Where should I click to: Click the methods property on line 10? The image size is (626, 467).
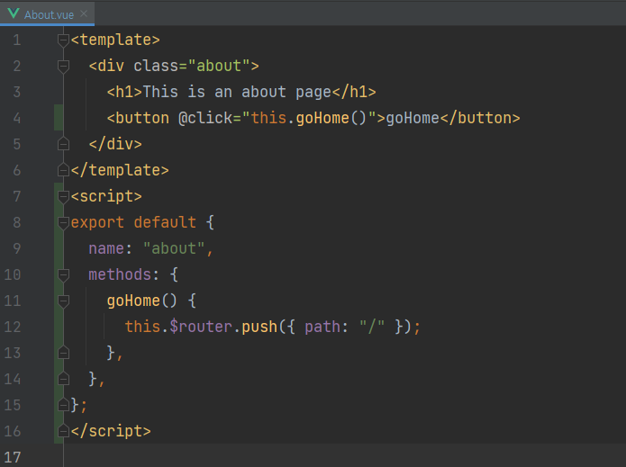[120, 274]
